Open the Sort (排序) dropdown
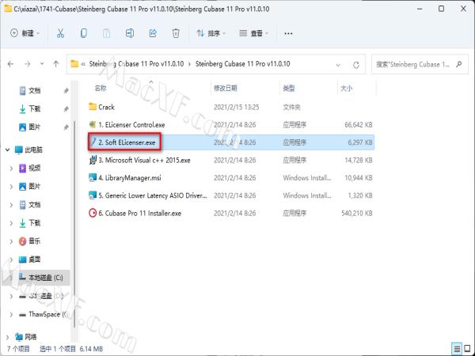475x356 pixels. tap(211, 33)
